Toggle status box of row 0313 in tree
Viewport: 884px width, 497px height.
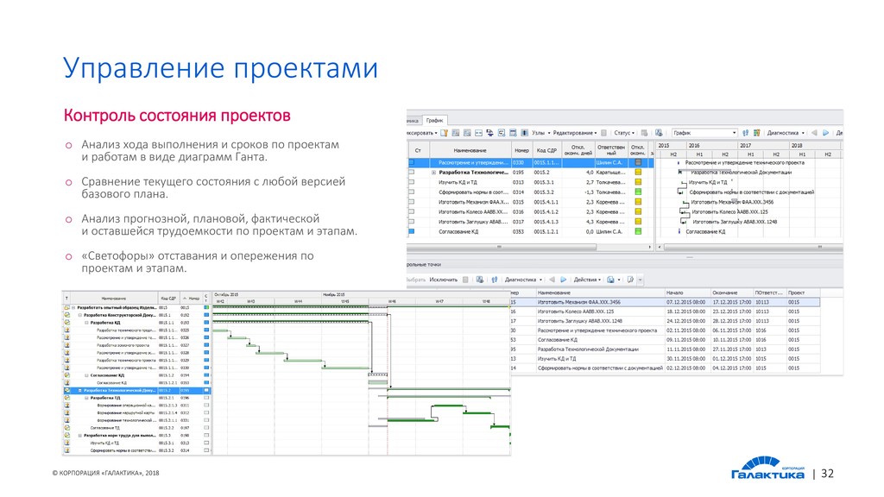[206, 443]
